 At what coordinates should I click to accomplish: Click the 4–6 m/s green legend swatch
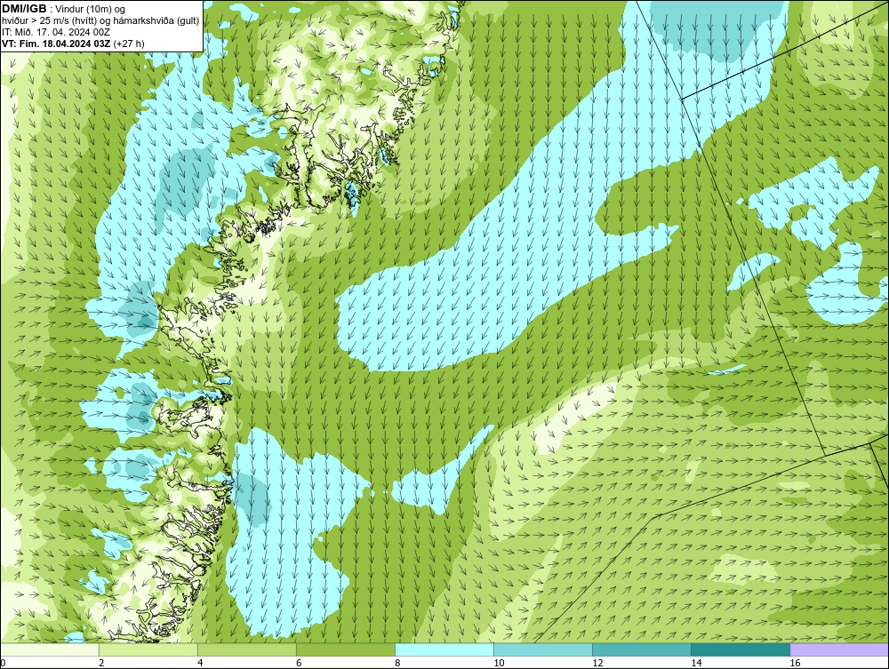pos(246,649)
